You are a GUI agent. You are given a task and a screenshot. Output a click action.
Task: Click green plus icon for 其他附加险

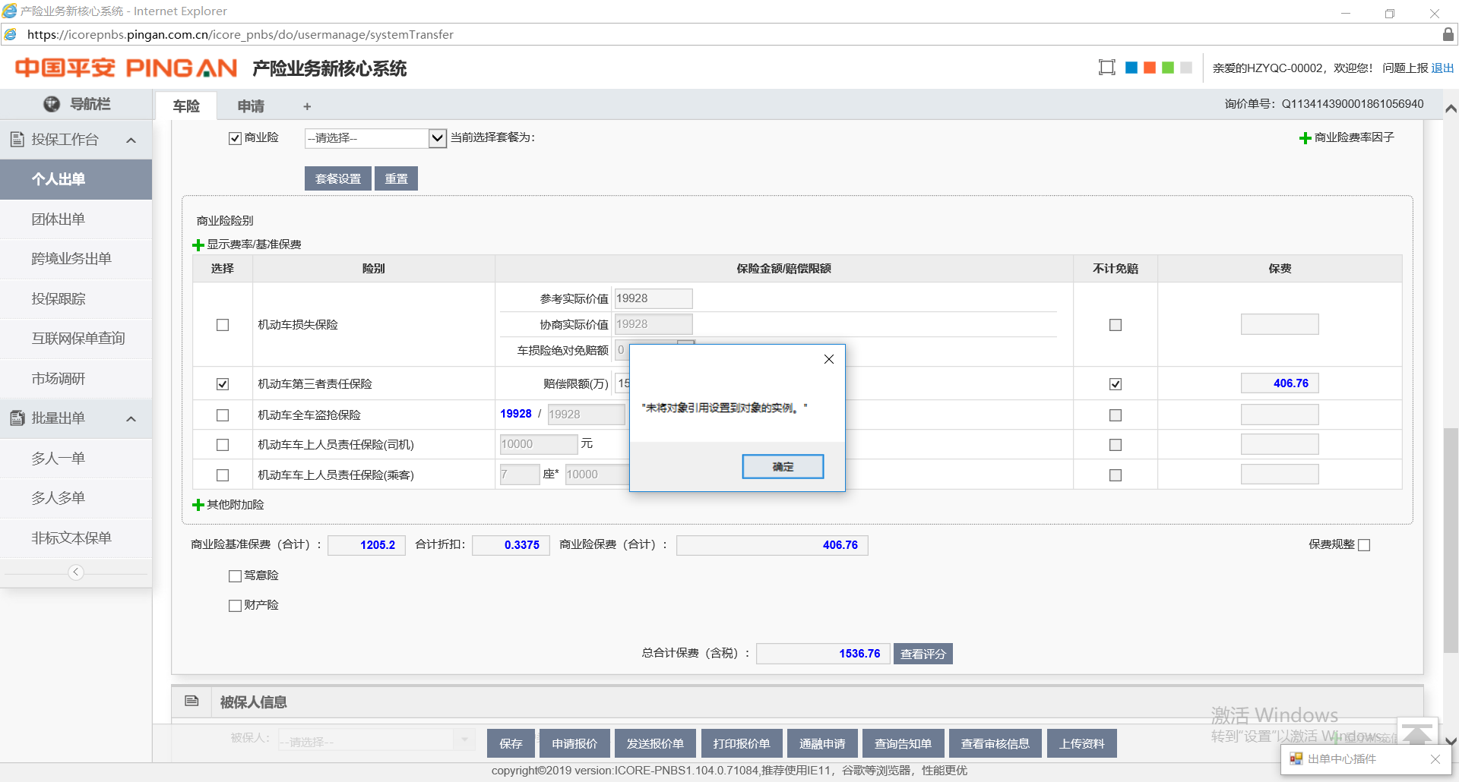(x=198, y=506)
